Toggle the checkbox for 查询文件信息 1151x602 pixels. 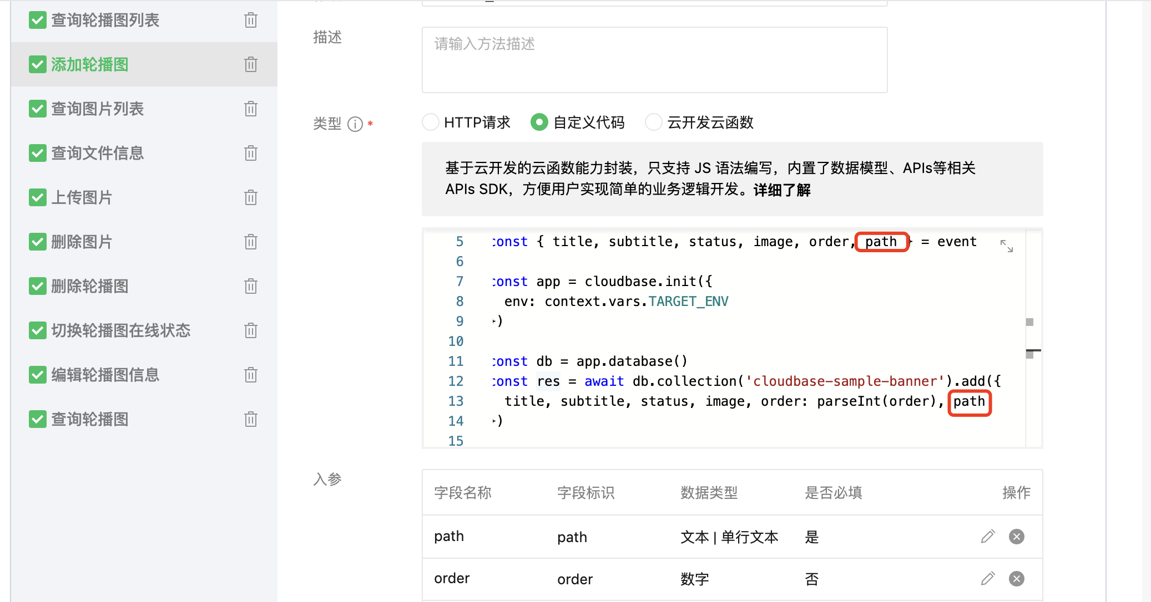[x=37, y=153]
